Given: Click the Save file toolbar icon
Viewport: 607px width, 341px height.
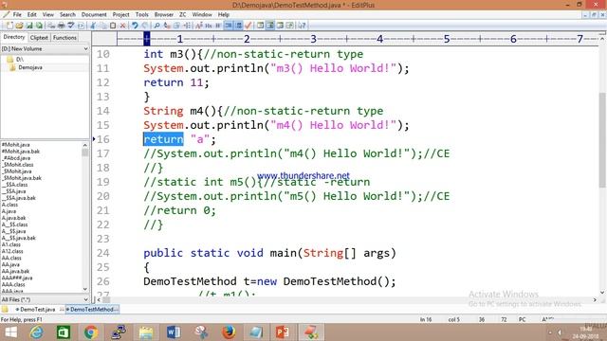Looking at the screenshot, I should (29, 26).
